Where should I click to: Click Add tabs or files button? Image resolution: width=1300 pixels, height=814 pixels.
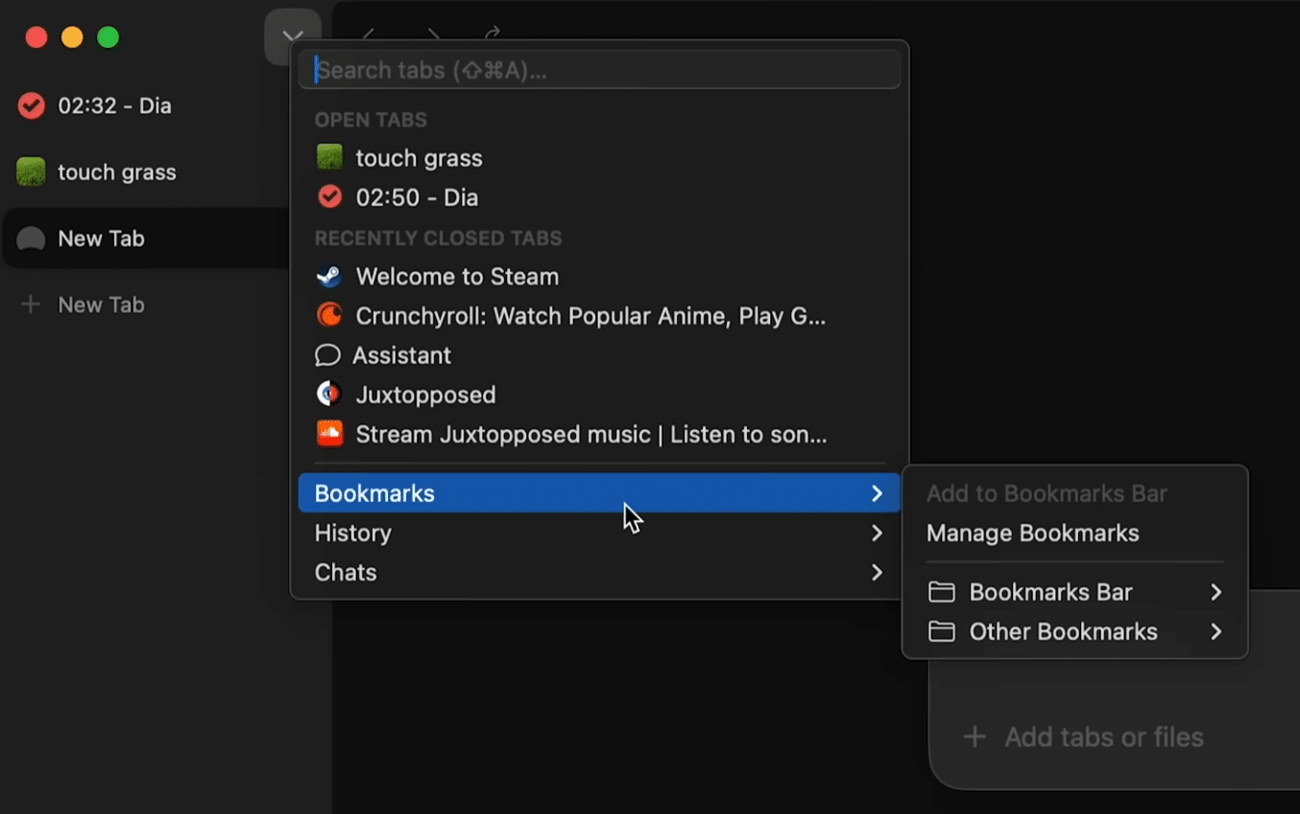pyautogui.click(x=1083, y=737)
